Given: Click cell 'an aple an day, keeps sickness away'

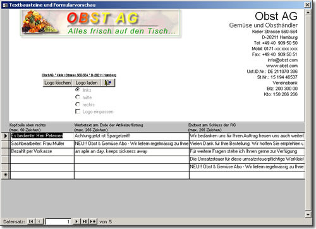Looking at the screenshot, I should [131, 151].
